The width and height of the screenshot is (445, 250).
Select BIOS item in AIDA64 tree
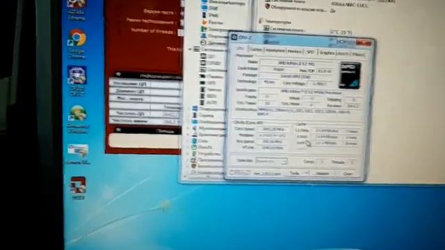pyautogui.click(x=208, y=96)
